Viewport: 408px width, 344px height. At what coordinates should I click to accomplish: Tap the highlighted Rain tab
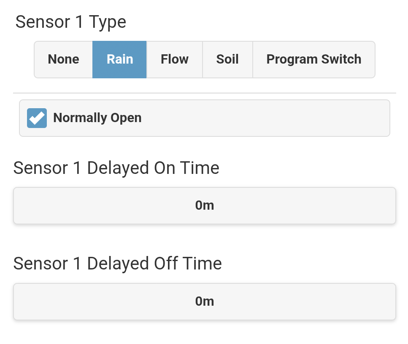tap(120, 59)
